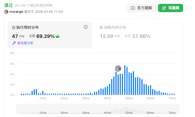This screenshot has height=117, width=195.
Task: Click the pencil icon in 写题解 button
Action: [x=164, y=8]
